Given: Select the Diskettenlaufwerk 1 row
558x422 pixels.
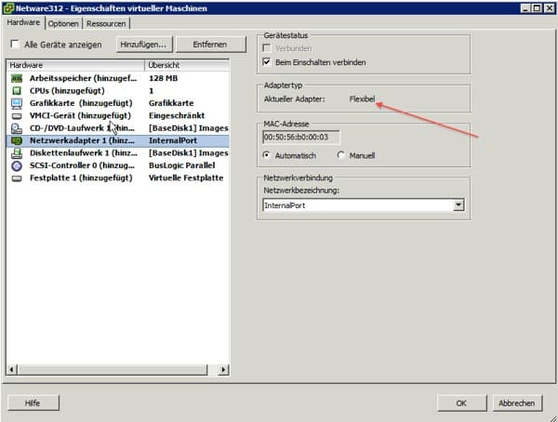Looking at the screenshot, I should 118,153.
